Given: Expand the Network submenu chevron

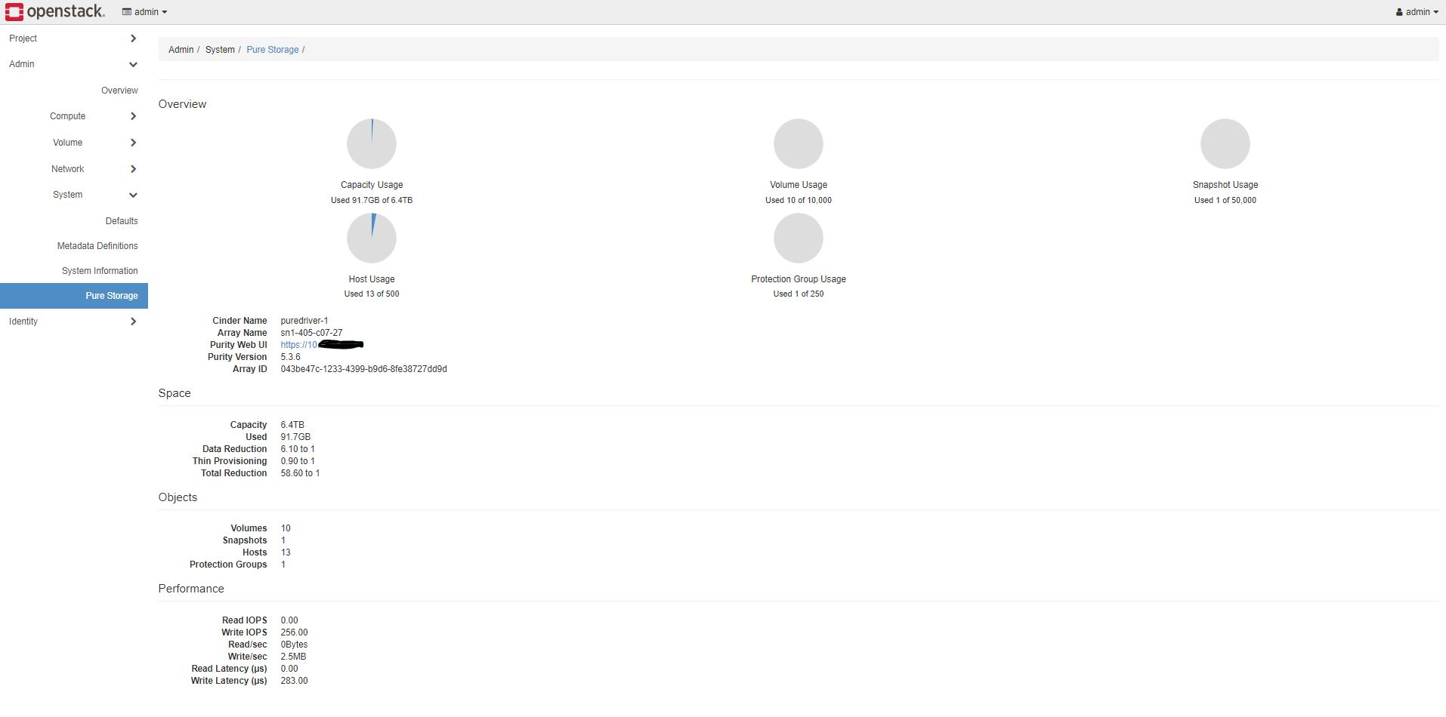Looking at the screenshot, I should click(x=133, y=169).
